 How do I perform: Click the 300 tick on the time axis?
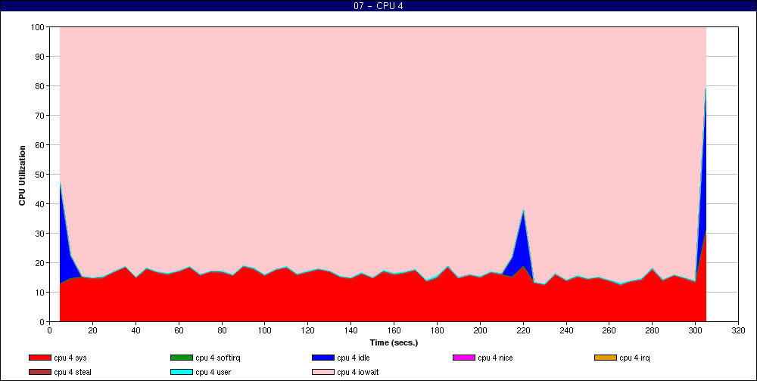(x=695, y=331)
